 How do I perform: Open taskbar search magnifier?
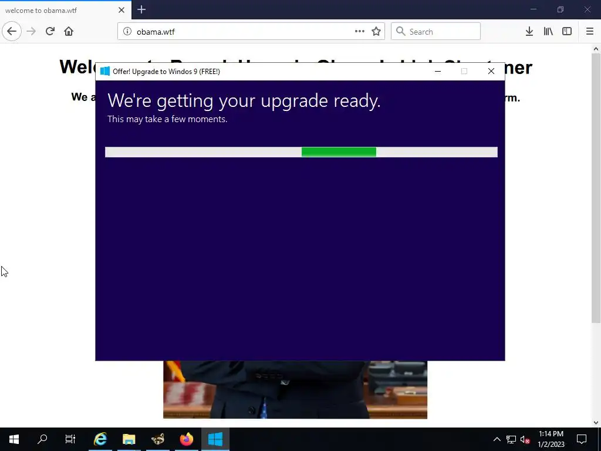point(42,439)
